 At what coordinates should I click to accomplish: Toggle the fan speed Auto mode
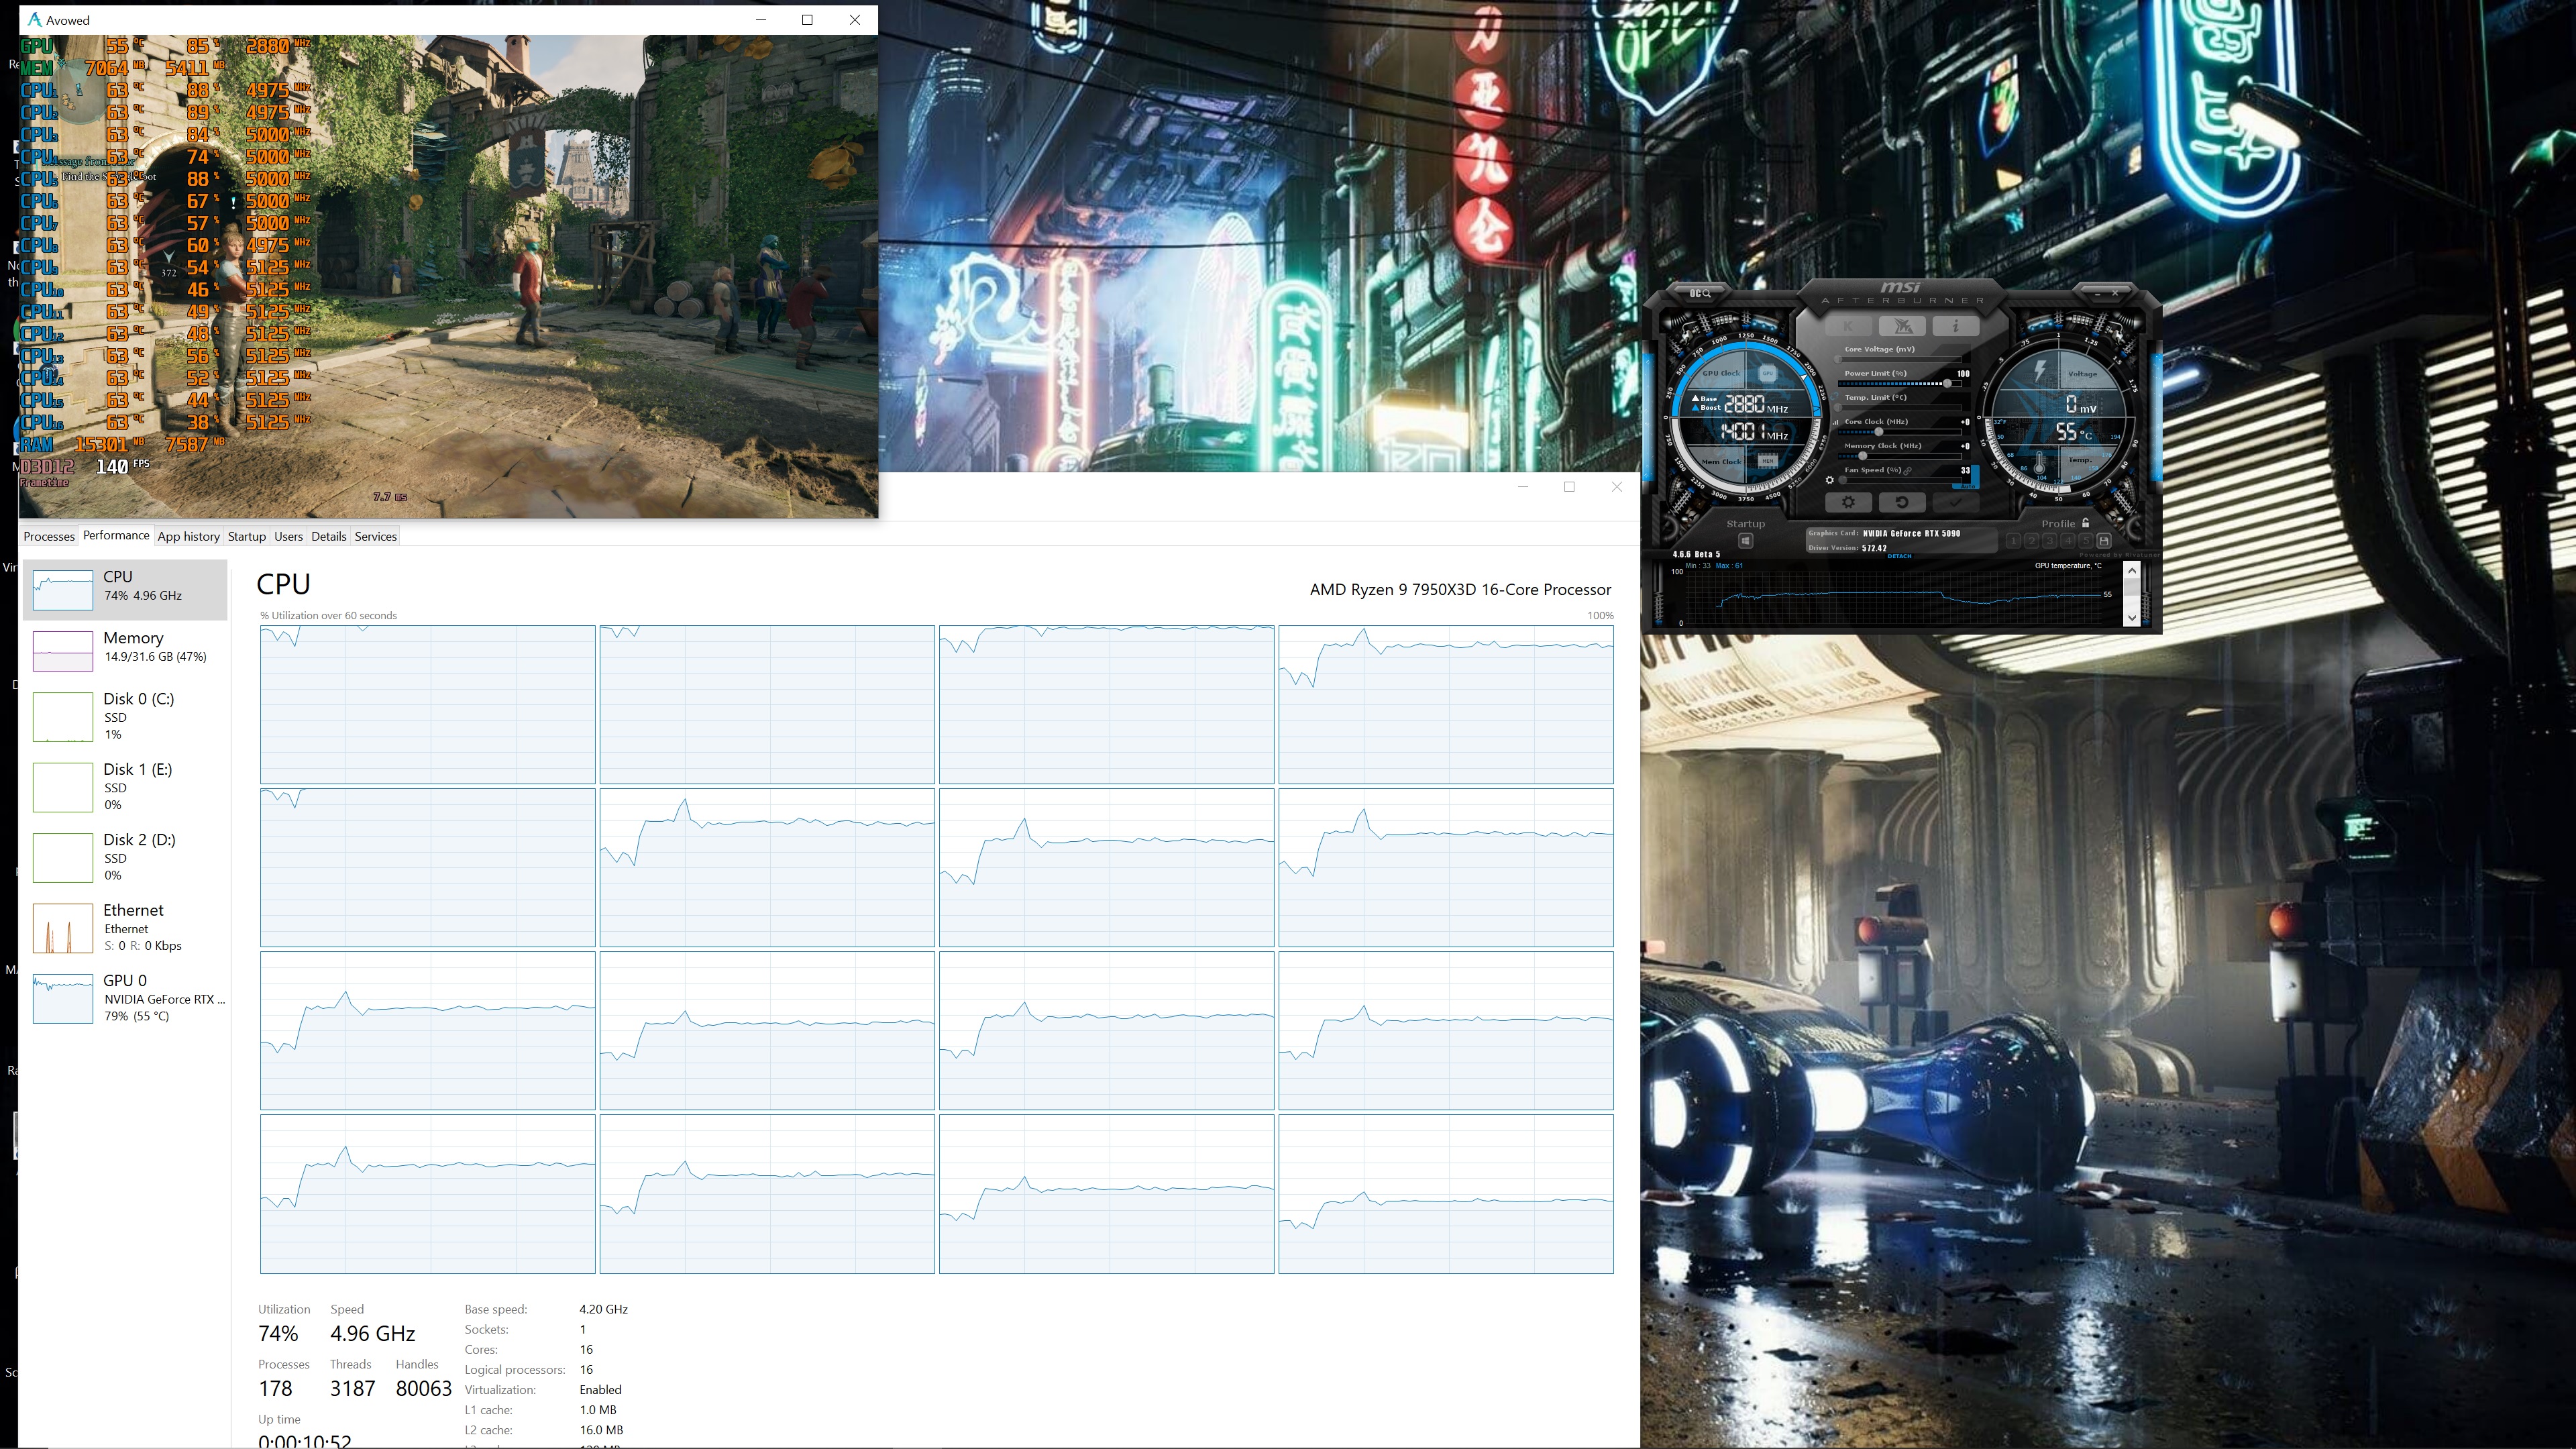(x=1968, y=486)
